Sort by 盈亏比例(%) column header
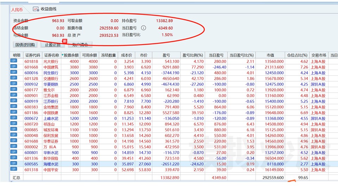This screenshot has height=190, width=338. pos(193,55)
